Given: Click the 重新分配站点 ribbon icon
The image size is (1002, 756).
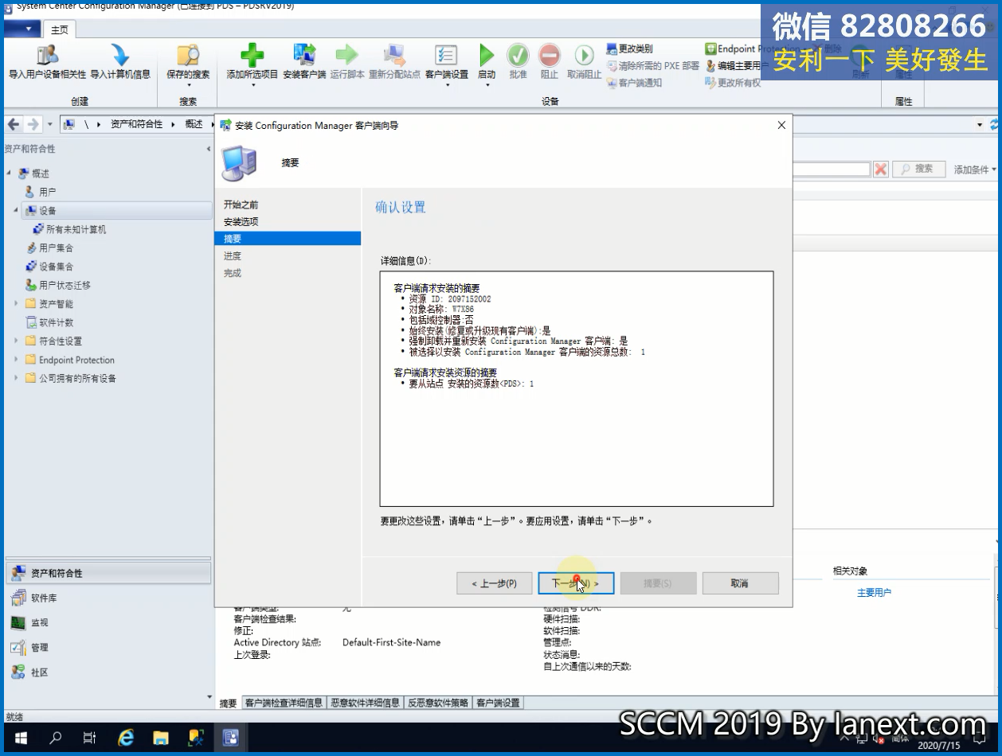Looking at the screenshot, I should pyautogui.click(x=394, y=55).
